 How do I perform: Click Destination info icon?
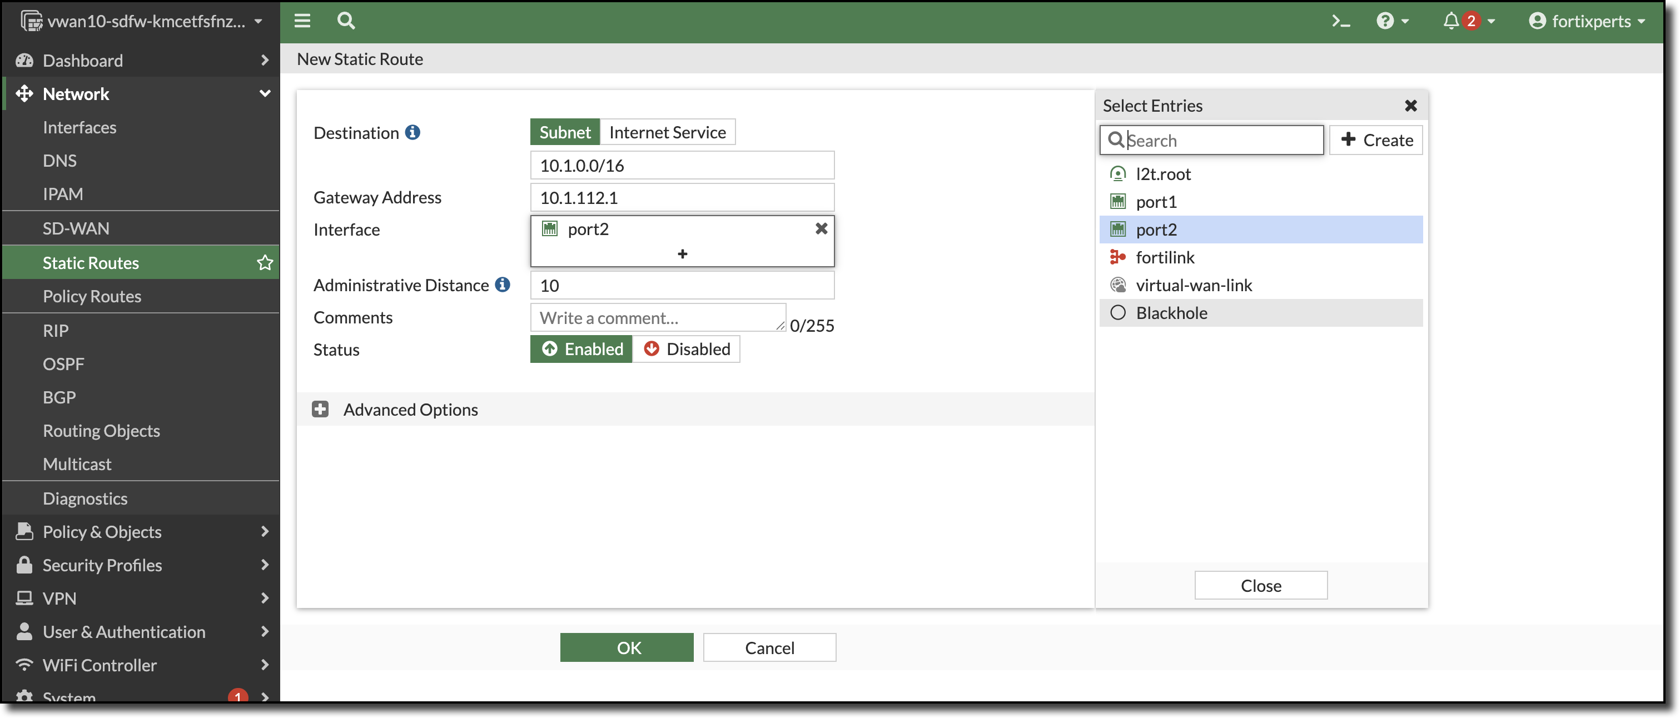[412, 132]
